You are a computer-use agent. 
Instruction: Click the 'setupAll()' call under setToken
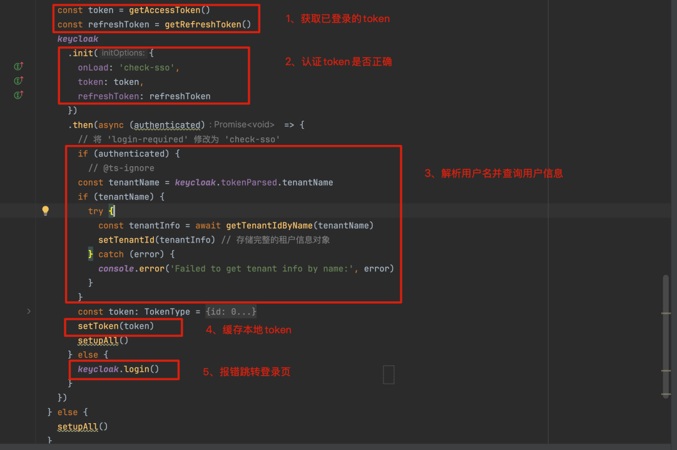point(103,341)
